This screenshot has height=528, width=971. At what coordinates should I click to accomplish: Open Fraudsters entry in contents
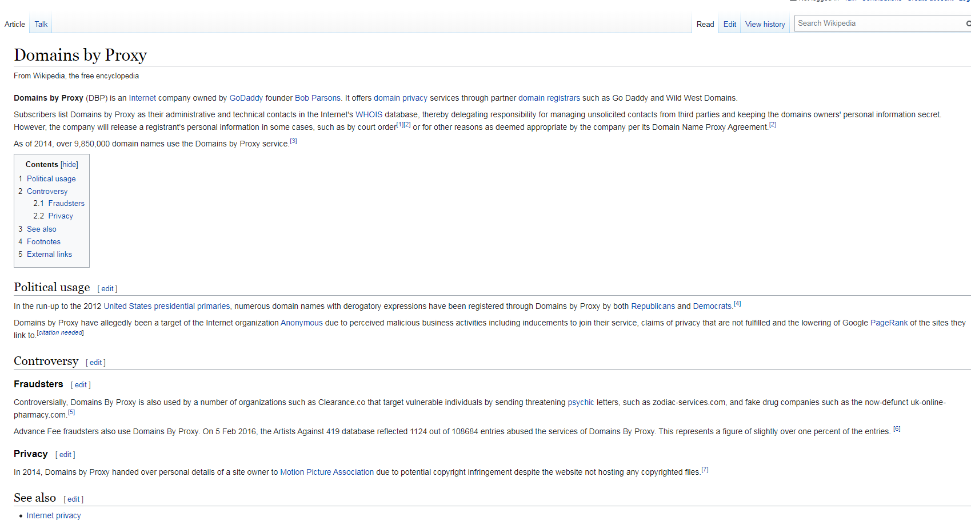tap(66, 204)
